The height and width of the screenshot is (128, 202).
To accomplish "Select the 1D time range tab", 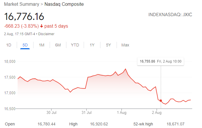I will [9, 45].
